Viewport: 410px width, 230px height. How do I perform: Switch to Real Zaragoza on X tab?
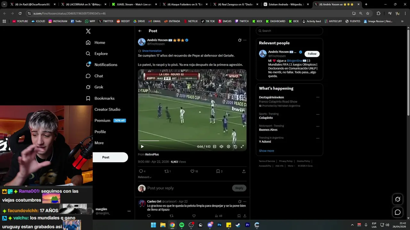coord(236,4)
